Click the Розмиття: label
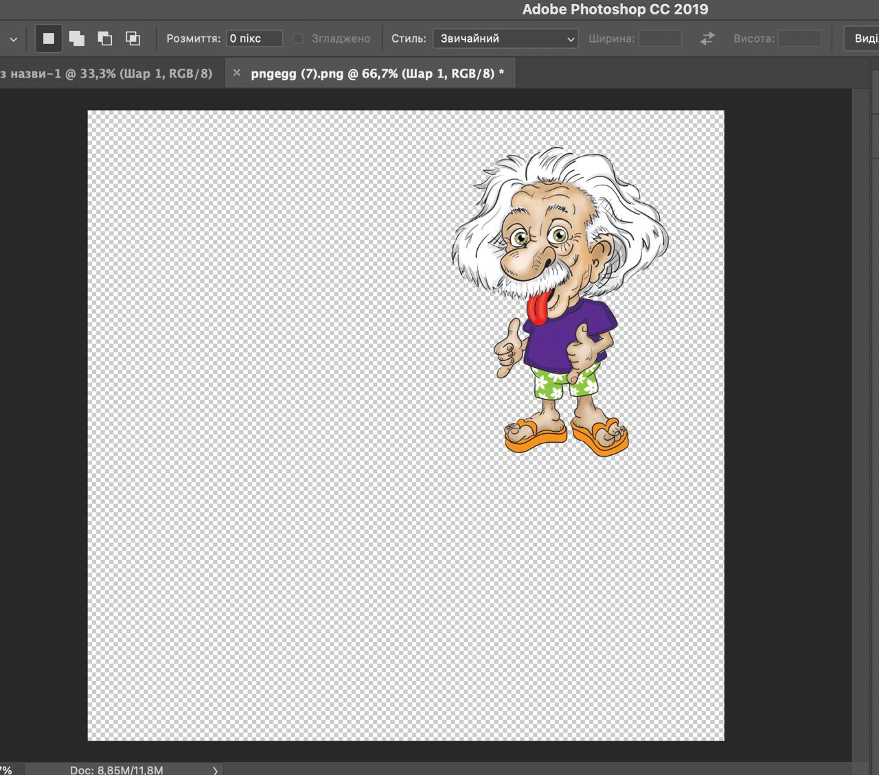This screenshot has height=775, width=879. tap(194, 38)
